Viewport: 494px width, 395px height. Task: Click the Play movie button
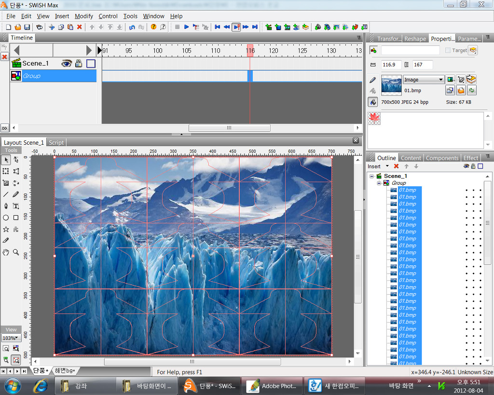[x=187, y=27]
